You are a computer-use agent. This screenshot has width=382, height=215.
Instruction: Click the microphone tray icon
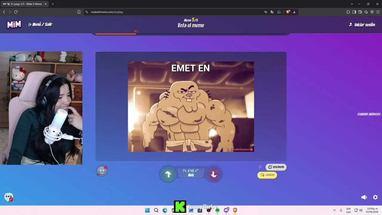341,210
